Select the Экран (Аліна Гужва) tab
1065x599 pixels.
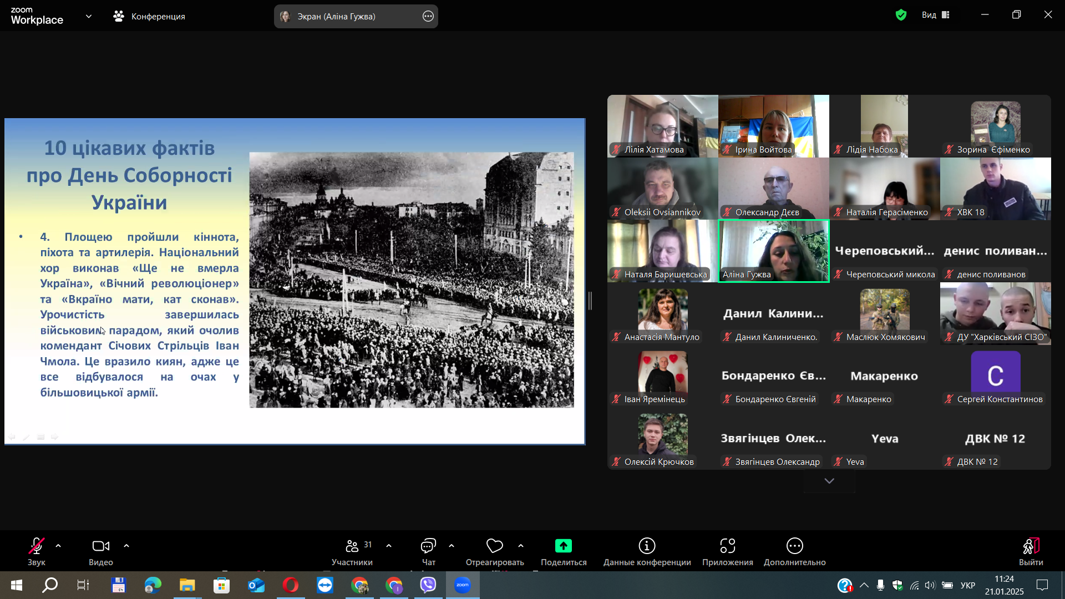[x=356, y=16]
